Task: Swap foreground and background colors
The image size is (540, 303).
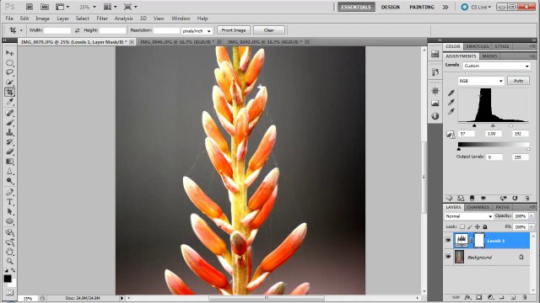Action: pos(13,270)
